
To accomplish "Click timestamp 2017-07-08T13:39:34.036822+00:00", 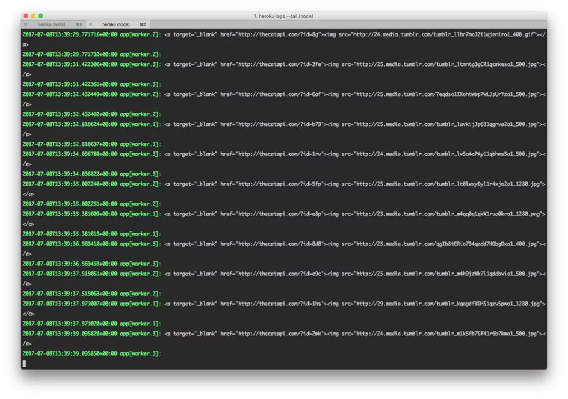I will pos(70,174).
